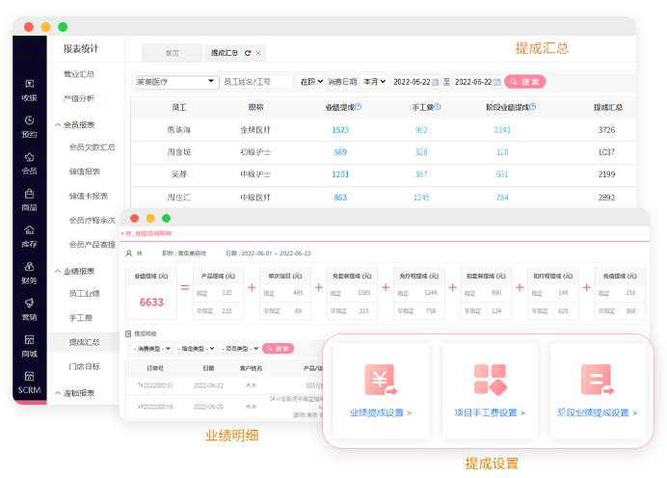Open the 商城 mall sidebar icon
Screen dimensions: 667x478
pyautogui.click(x=29, y=346)
